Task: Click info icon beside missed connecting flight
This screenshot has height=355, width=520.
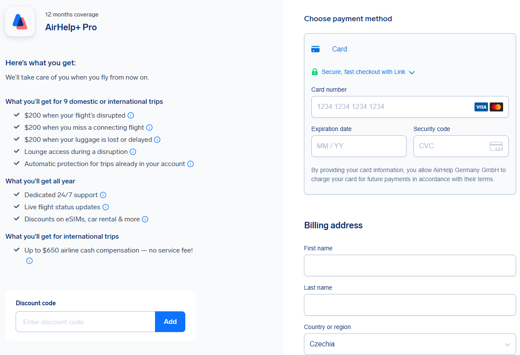Action: pyautogui.click(x=149, y=128)
